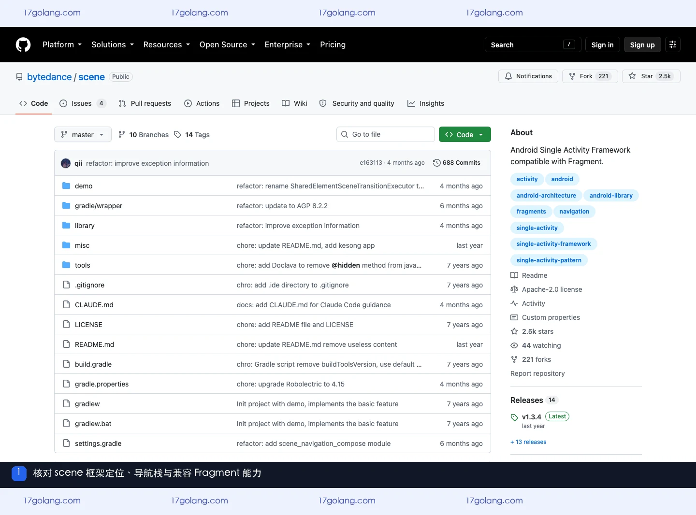
Task: Open the + 13 releases link
Action: (x=528, y=442)
